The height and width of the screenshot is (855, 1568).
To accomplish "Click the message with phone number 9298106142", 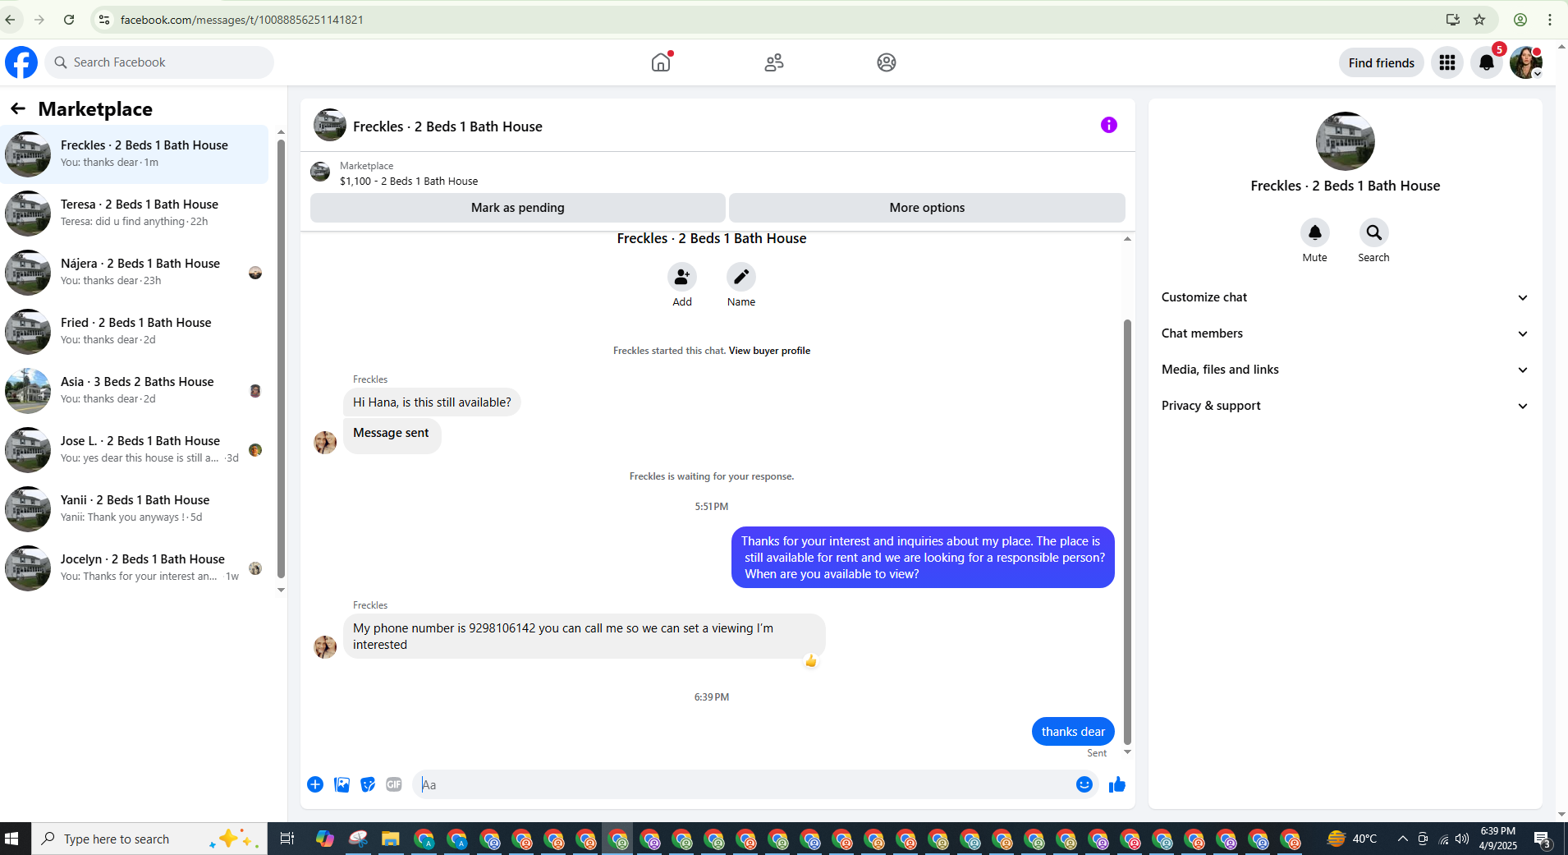I will (x=585, y=637).
